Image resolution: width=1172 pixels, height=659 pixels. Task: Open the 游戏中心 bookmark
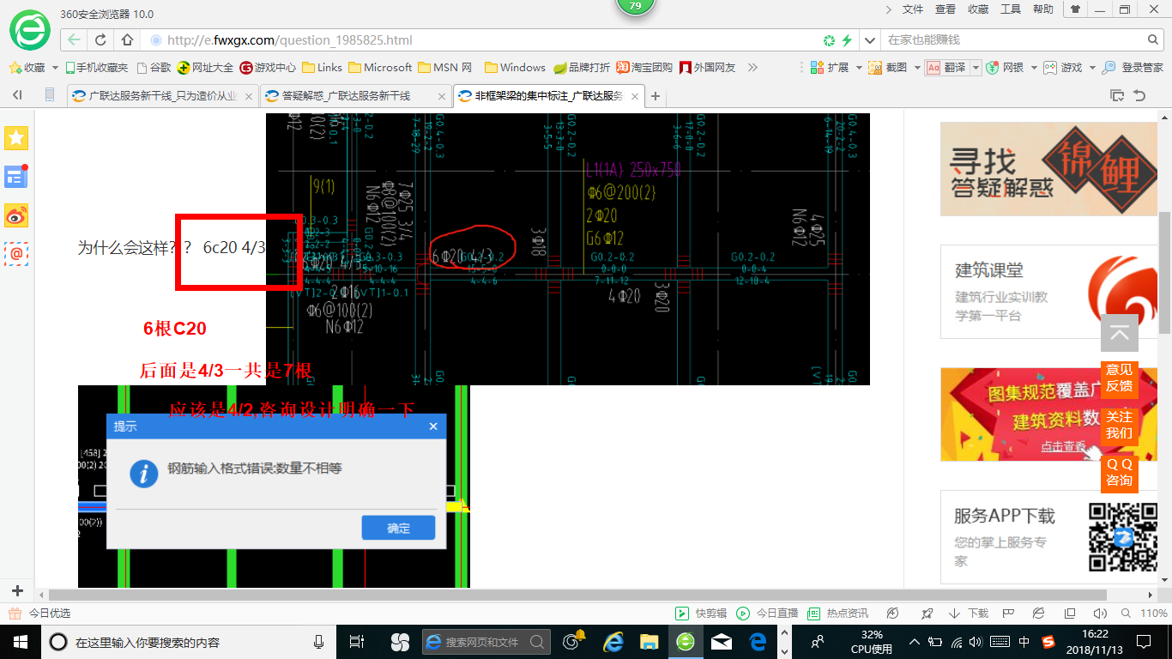click(x=269, y=67)
